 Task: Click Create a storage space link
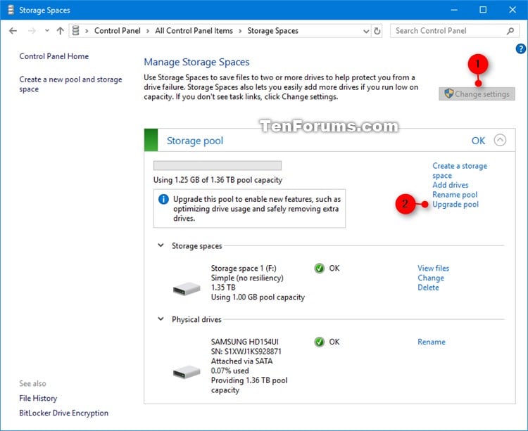click(460, 170)
